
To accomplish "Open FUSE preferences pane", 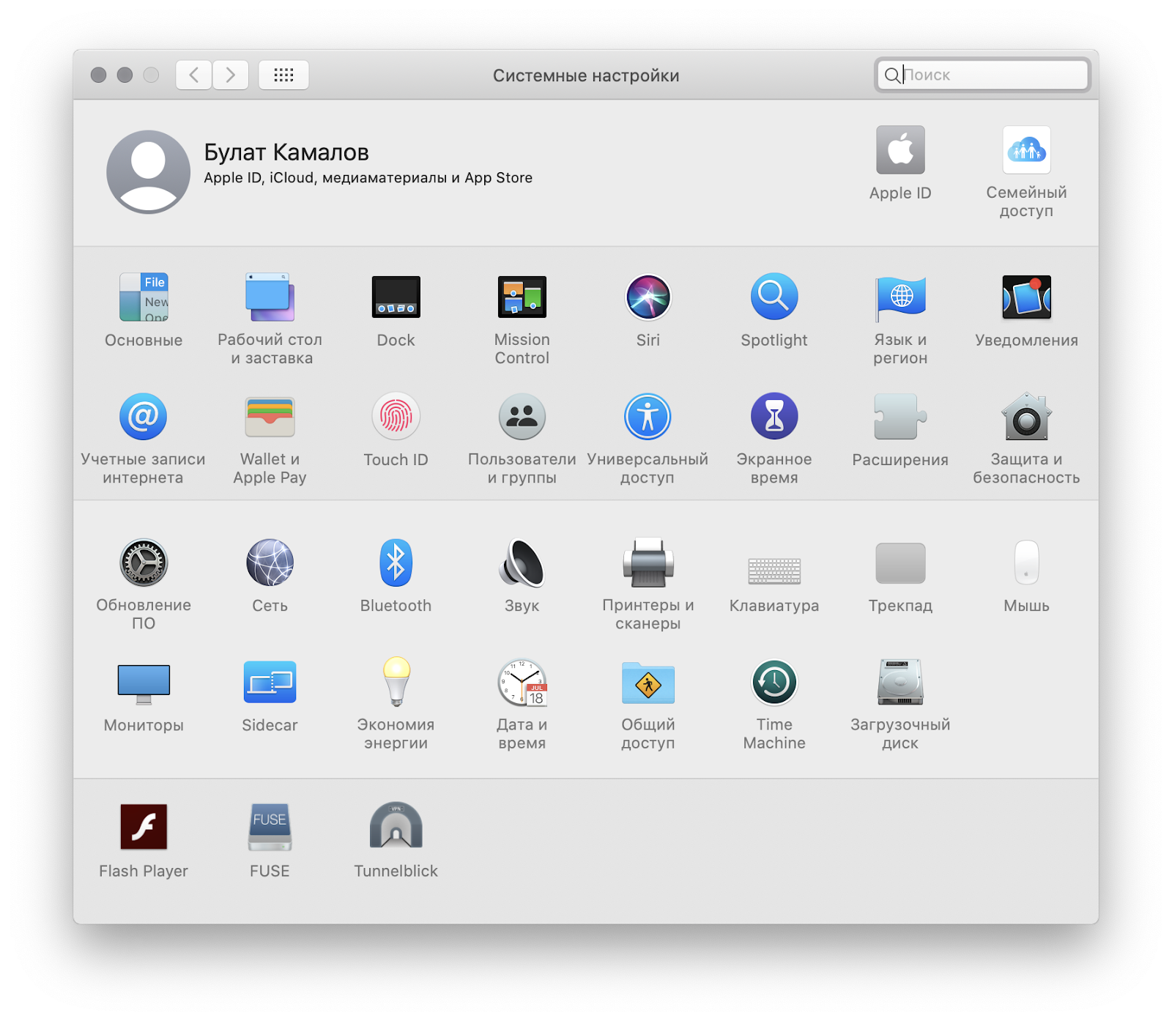I will [270, 827].
